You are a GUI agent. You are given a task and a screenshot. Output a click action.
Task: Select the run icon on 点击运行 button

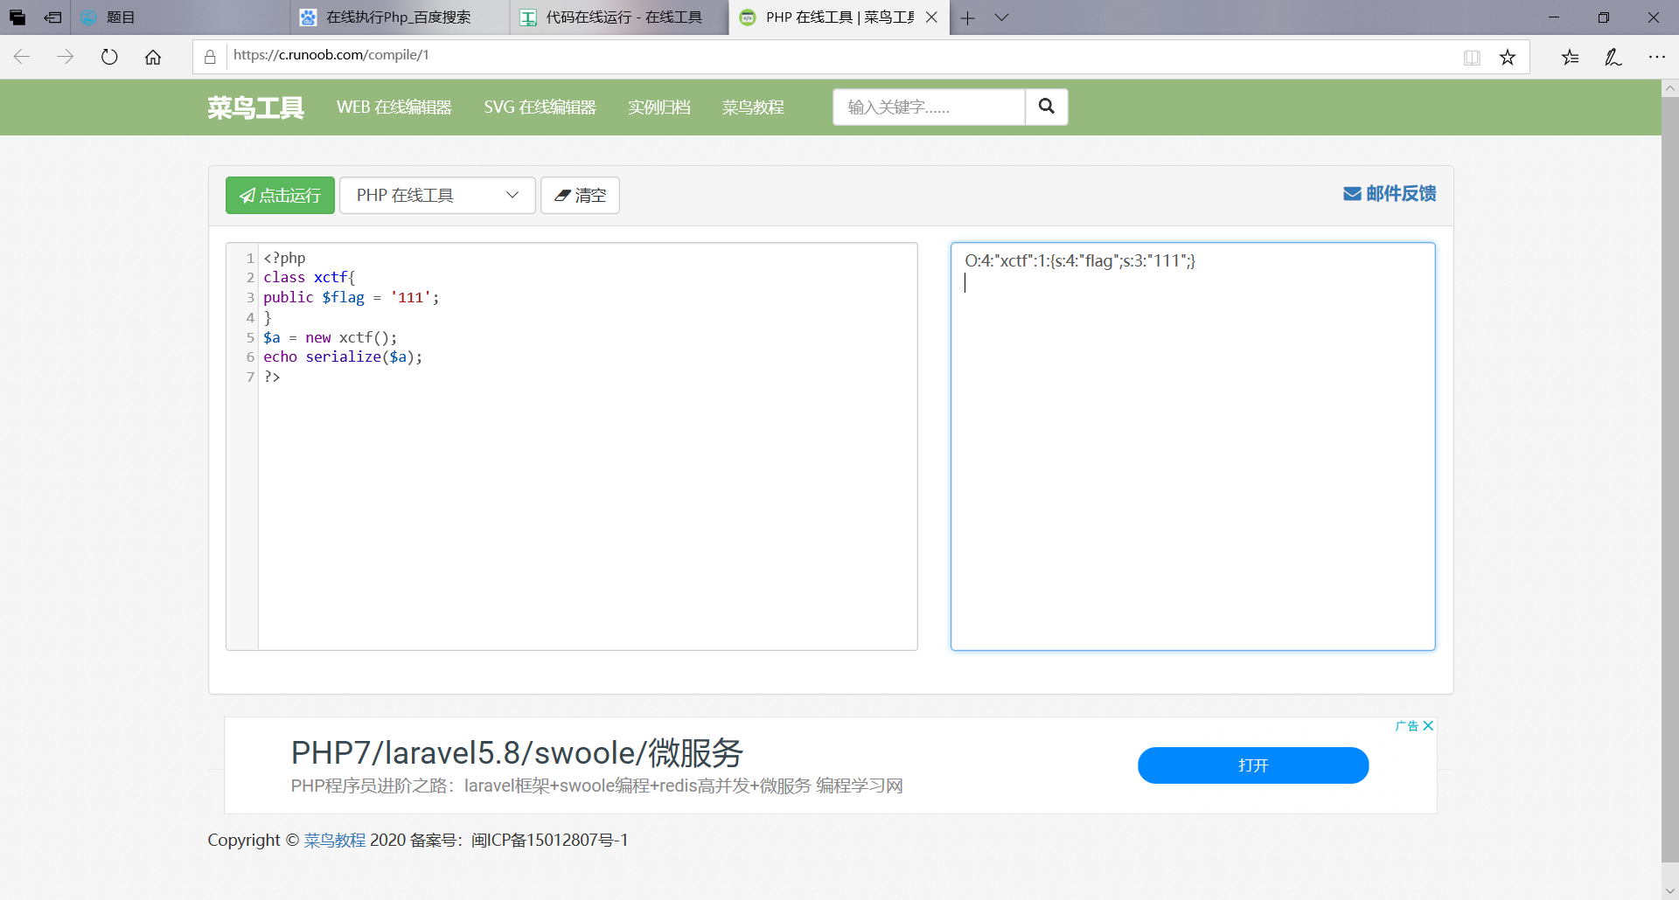click(x=247, y=195)
